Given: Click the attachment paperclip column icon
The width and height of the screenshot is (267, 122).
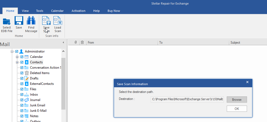Looking at the screenshot, I should pos(76,43).
